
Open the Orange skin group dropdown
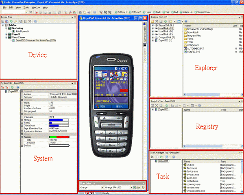coord(102,188)
